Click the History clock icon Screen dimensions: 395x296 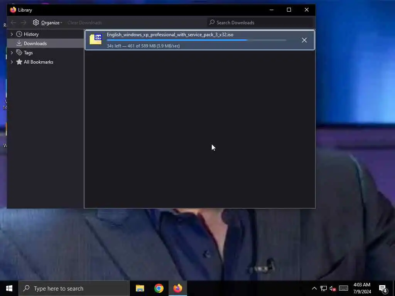pos(19,34)
